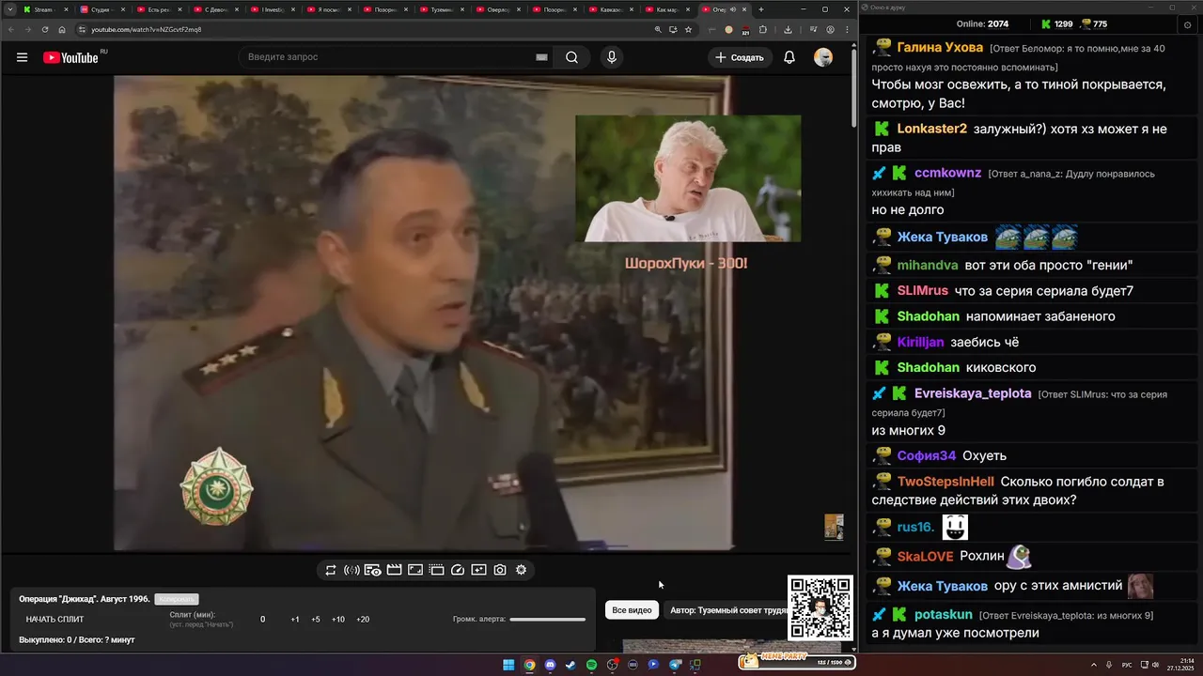
Task: Open Галина Ухова username in chat
Action: [x=940, y=47]
